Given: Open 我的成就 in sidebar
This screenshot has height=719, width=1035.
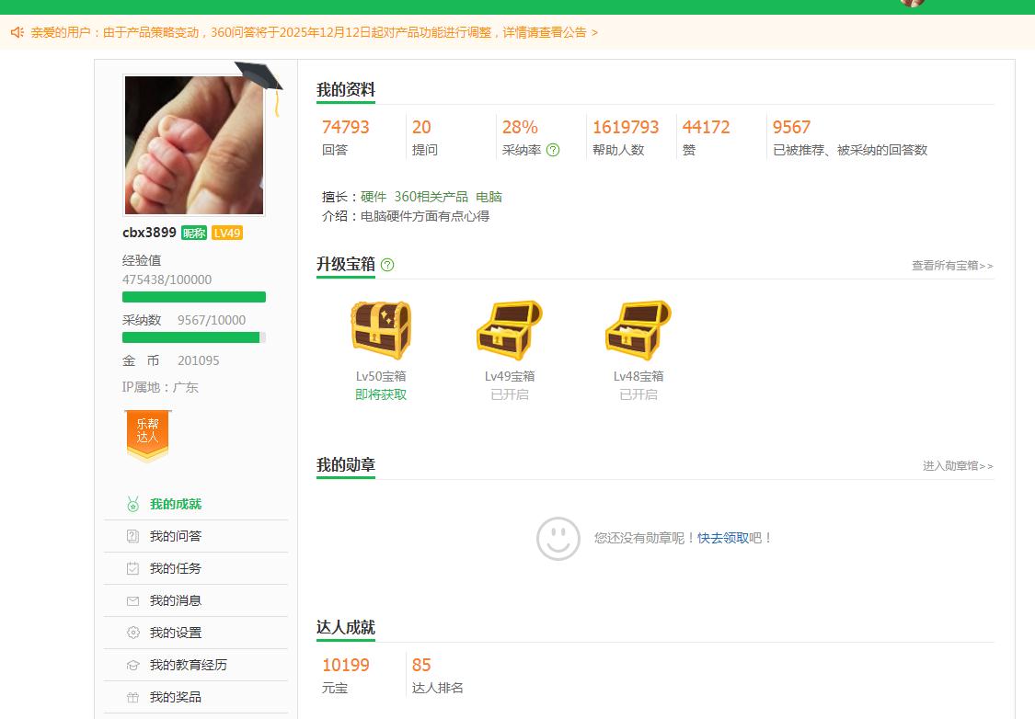Looking at the screenshot, I should (x=175, y=504).
